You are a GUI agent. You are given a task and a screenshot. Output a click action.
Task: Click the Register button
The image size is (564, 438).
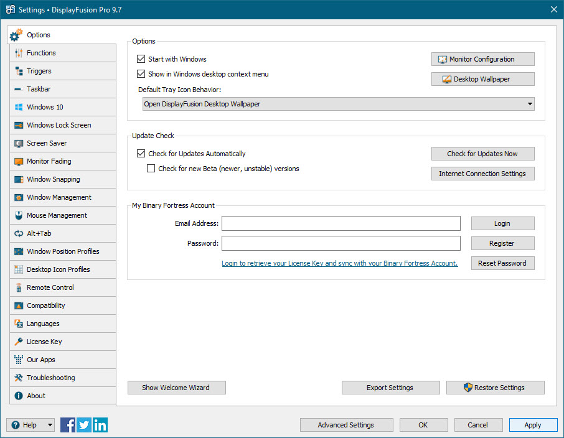pos(502,243)
